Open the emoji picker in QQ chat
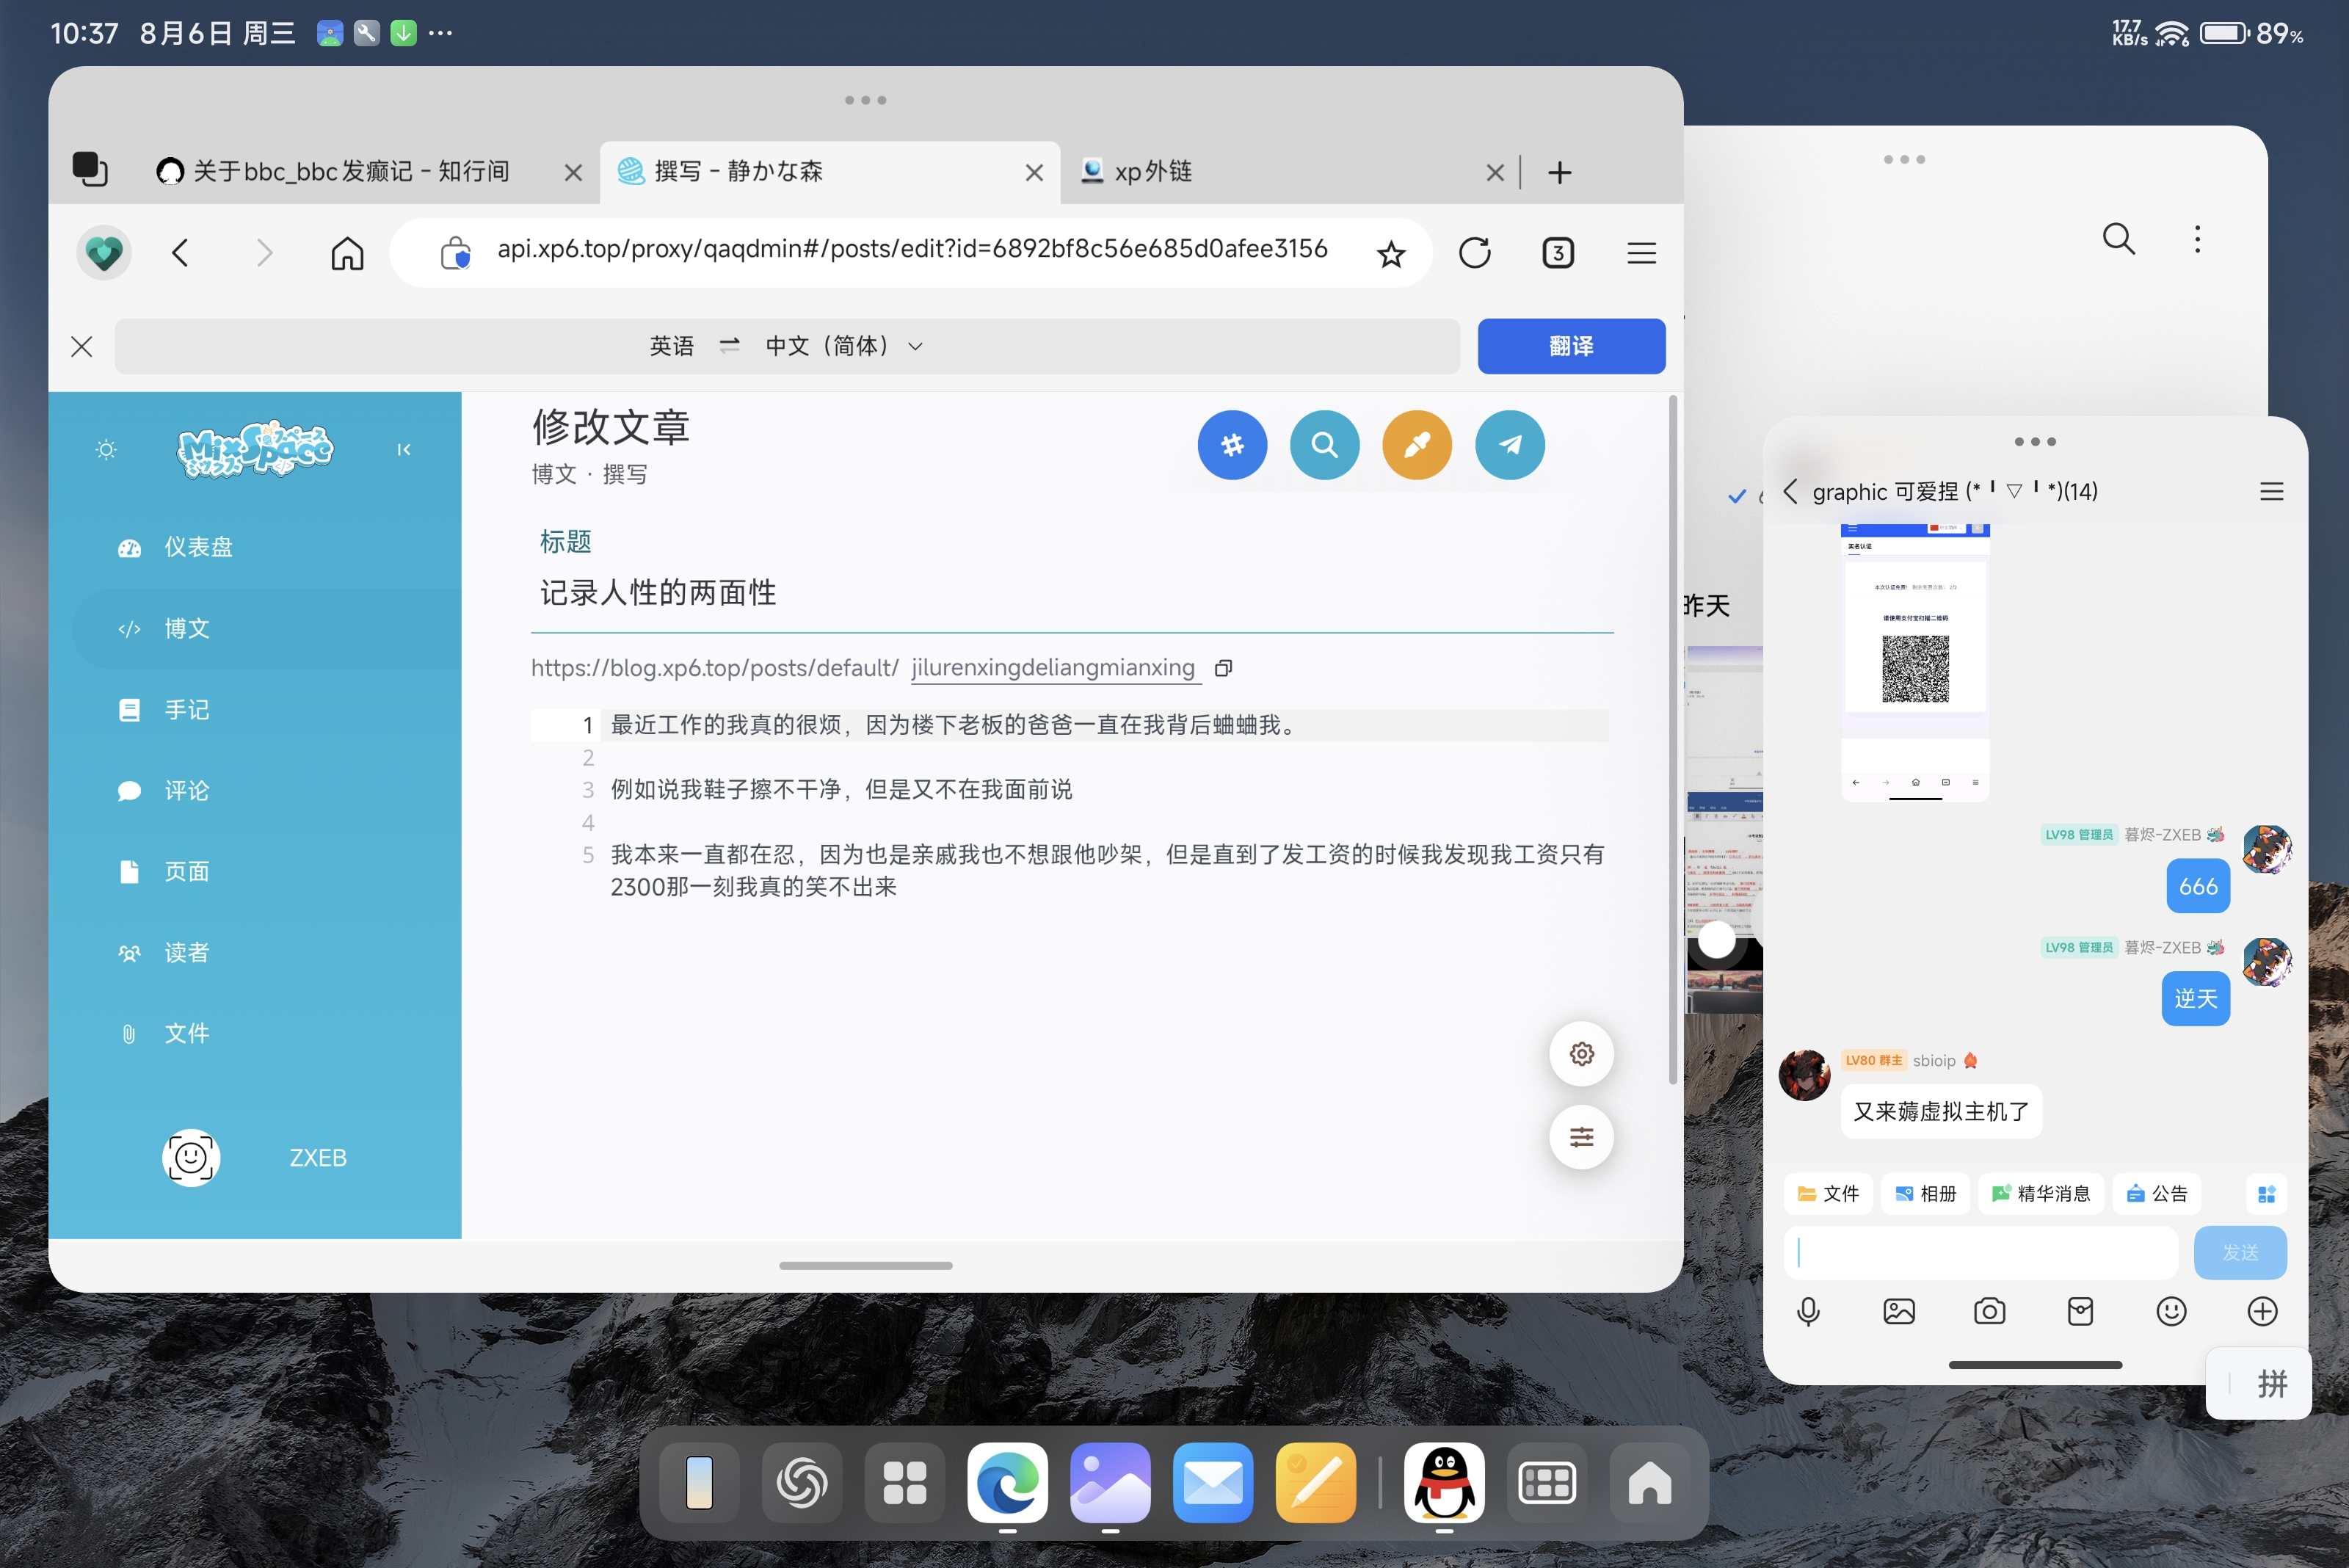 click(2171, 1311)
